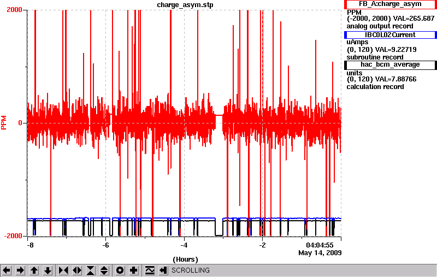Click the VAL=7.88766 readout text
437x277 pixels.
click(395, 79)
